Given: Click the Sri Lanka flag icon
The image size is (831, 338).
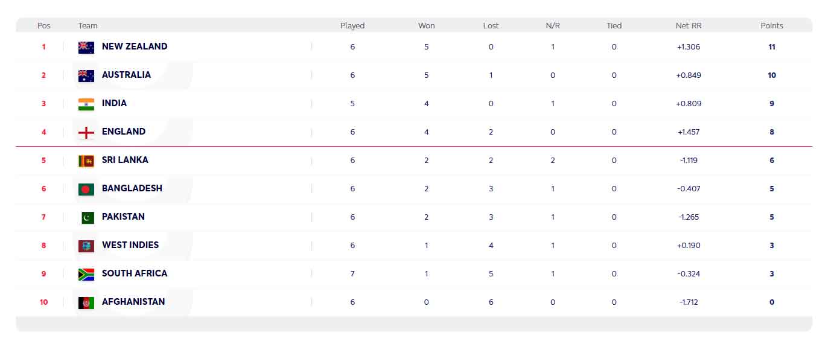Looking at the screenshot, I should [x=86, y=161].
